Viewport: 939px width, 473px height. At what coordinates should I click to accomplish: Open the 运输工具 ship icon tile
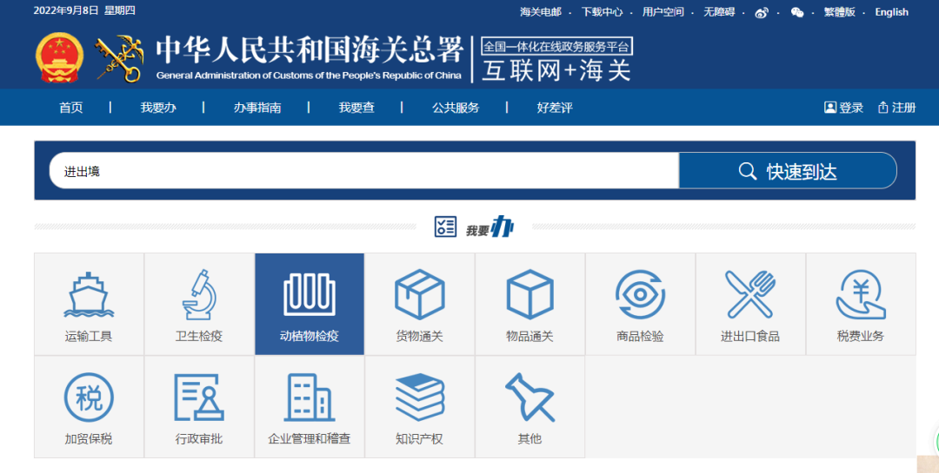coord(89,305)
